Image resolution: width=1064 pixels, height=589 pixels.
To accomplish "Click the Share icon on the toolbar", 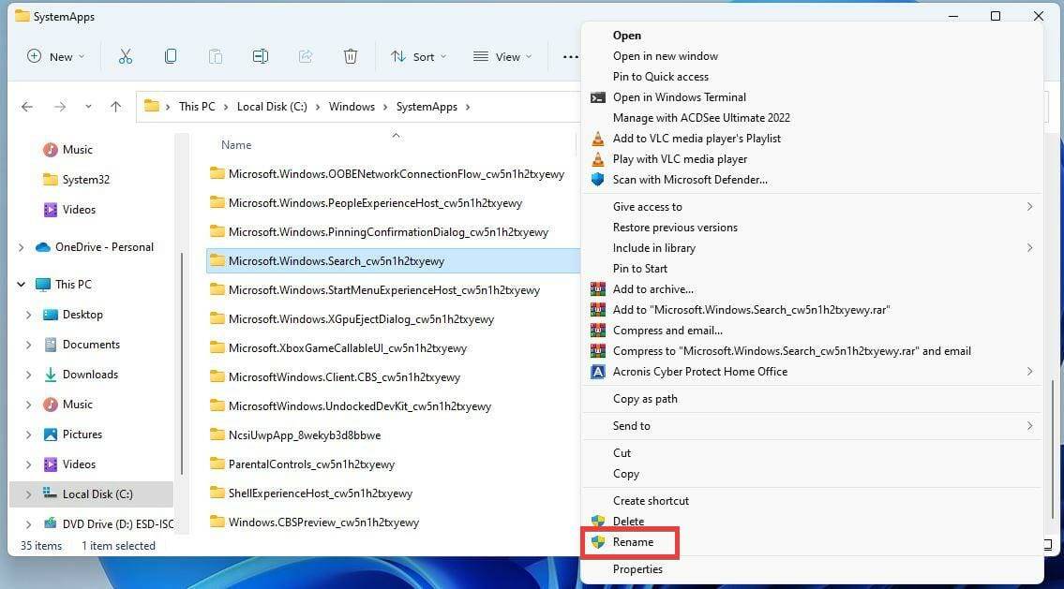I will click(306, 56).
